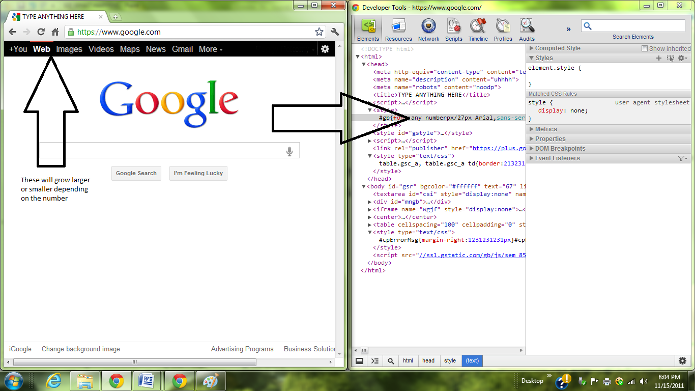Click the plus.google publisher href link
The height and width of the screenshot is (391, 695).
[499, 149]
